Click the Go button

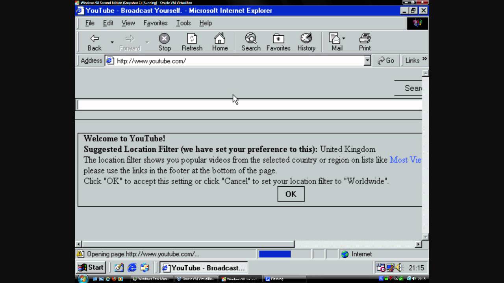click(x=386, y=61)
